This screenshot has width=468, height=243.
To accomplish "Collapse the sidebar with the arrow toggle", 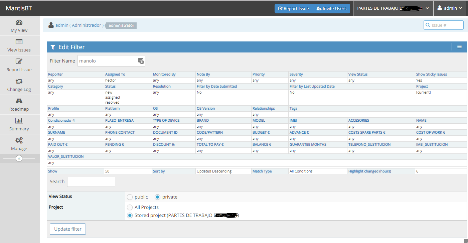I will (x=19, y=158).
